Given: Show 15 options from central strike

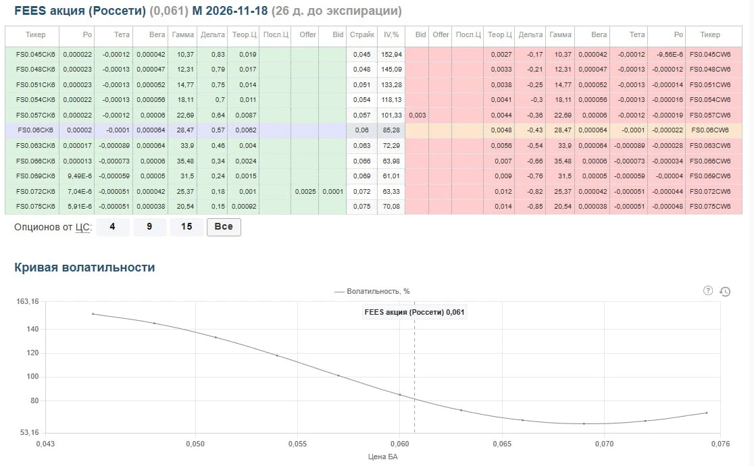Looking at the screenshot, I should click(186, 226).
